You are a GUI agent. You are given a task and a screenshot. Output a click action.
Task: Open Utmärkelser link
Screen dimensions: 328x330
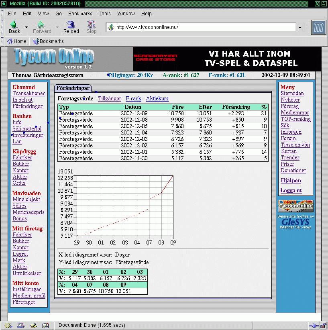pyautogui.click(x=27, y=273)
